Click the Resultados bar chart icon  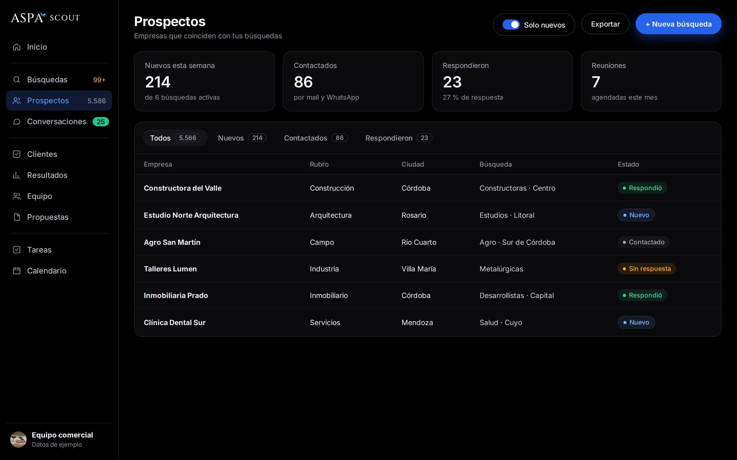16,175
